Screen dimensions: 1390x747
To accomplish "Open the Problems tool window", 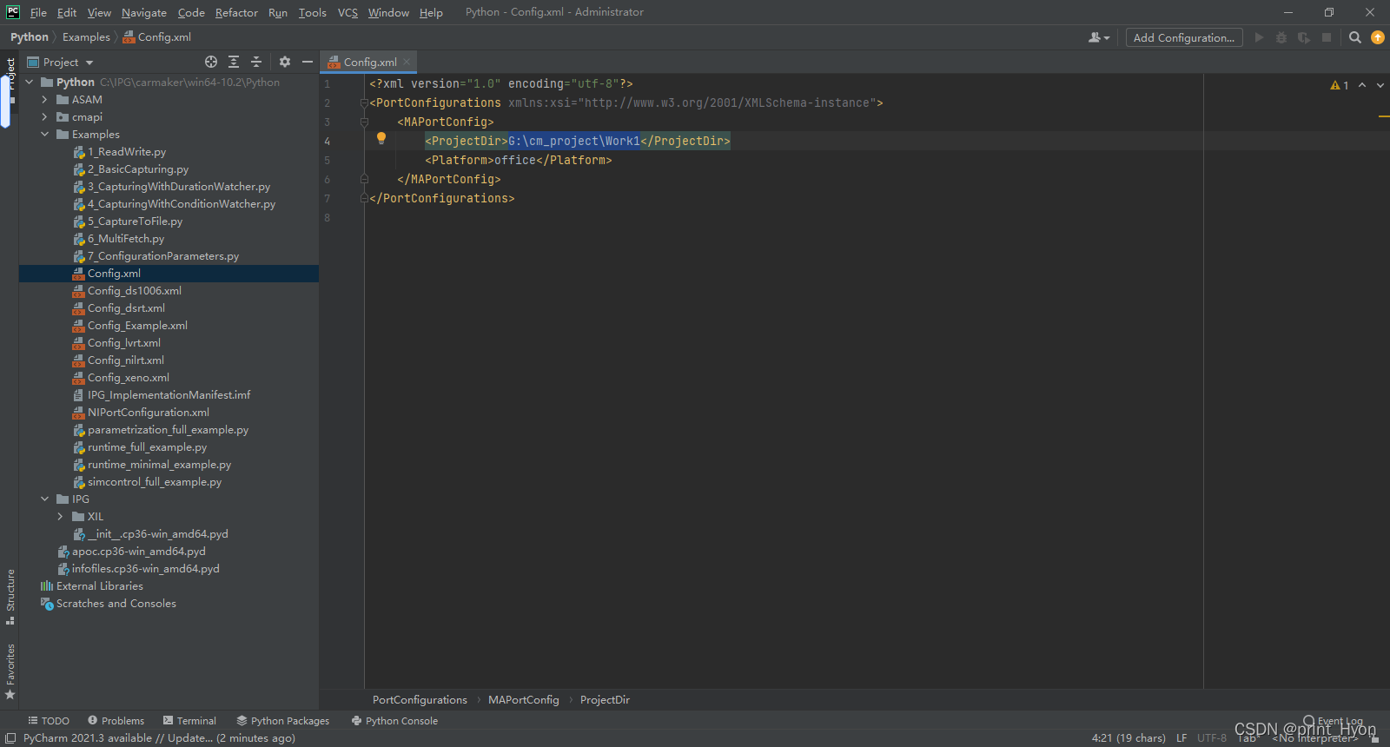I will click(116, 721).
